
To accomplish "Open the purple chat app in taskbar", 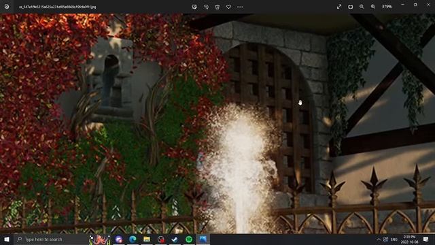I will (119, 239).
